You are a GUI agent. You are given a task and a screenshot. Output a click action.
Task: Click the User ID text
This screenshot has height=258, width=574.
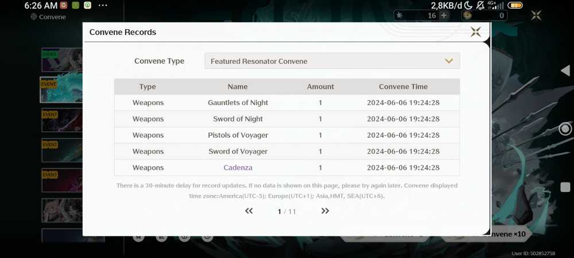tap(533, 253)
